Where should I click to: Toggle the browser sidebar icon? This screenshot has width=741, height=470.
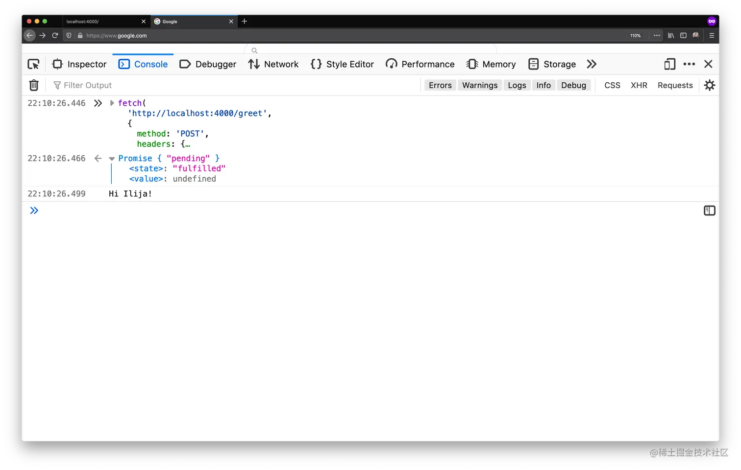[683, 35]
